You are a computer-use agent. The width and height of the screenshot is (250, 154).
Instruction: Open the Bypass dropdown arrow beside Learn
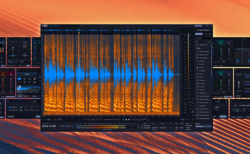(x=244, y=117)
